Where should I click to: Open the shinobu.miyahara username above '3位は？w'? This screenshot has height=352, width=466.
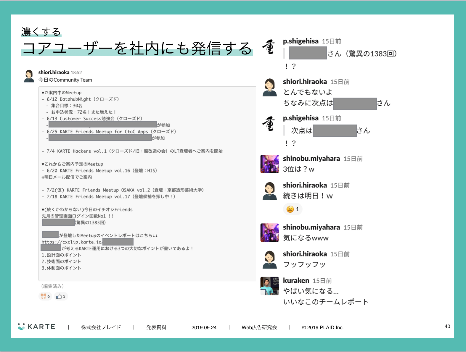[311, 159]
